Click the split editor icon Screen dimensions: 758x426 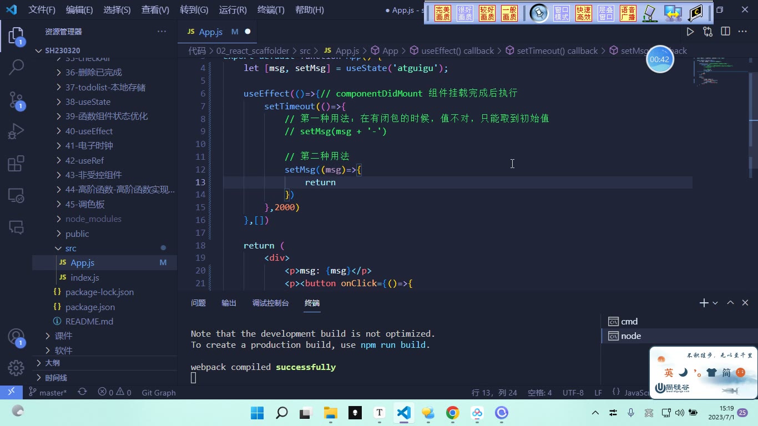tap(725, 32)
